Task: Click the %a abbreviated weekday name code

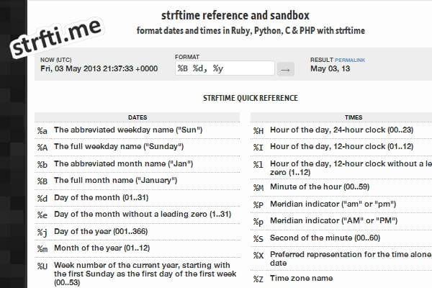Action: pos(42,130)
